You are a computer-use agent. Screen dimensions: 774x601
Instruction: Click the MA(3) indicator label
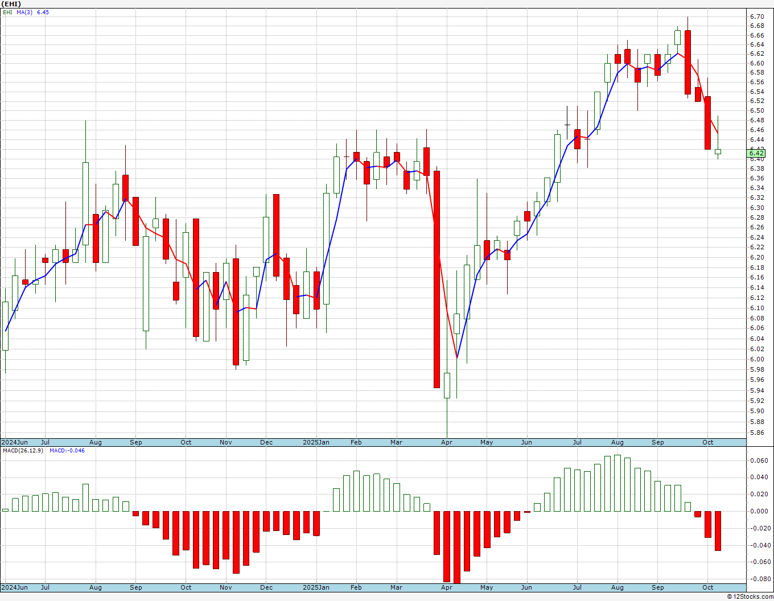pyautogui.click(x=24, y=12)
